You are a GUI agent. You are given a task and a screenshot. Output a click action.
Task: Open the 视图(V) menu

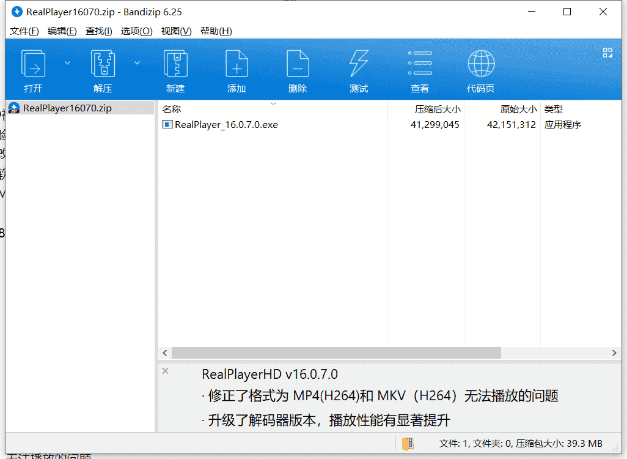tap(177, 31)
